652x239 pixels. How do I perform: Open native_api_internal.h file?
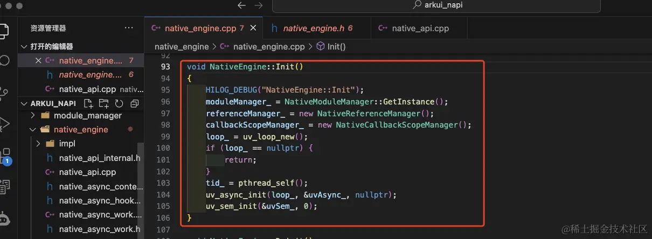click(81, 158)
